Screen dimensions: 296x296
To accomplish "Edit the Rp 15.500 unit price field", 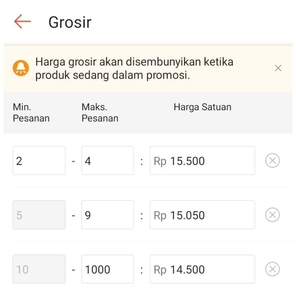I will point(202,160).
